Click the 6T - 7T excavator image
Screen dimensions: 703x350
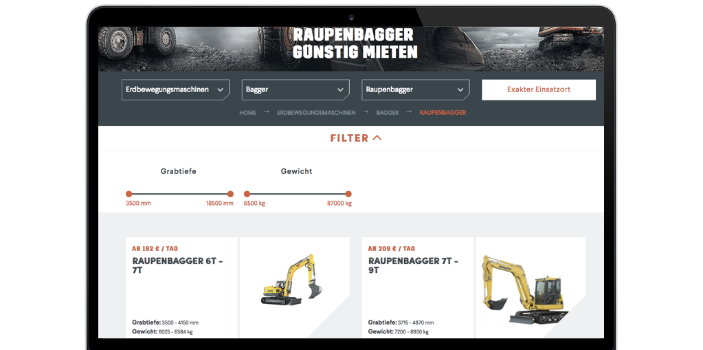coord(293,280)
